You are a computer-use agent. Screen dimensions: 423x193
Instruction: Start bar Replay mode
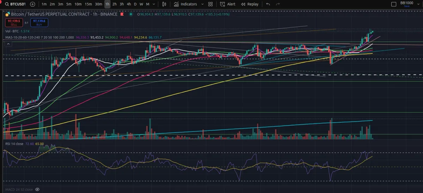250,4
